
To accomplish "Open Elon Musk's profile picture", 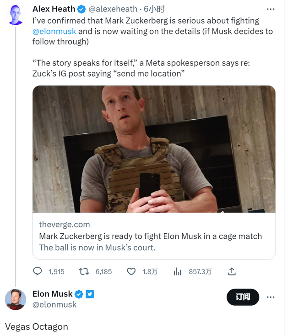I will tap(15, 300).
